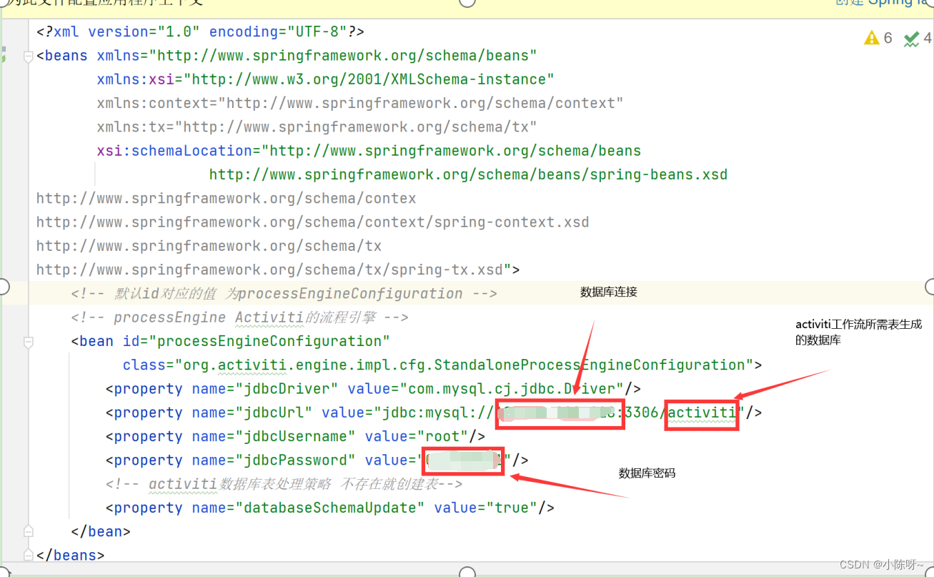934x577 pixels.
Task: Click the closing </bean> tag
Action: pyautogui.click(x=101, y=531)
